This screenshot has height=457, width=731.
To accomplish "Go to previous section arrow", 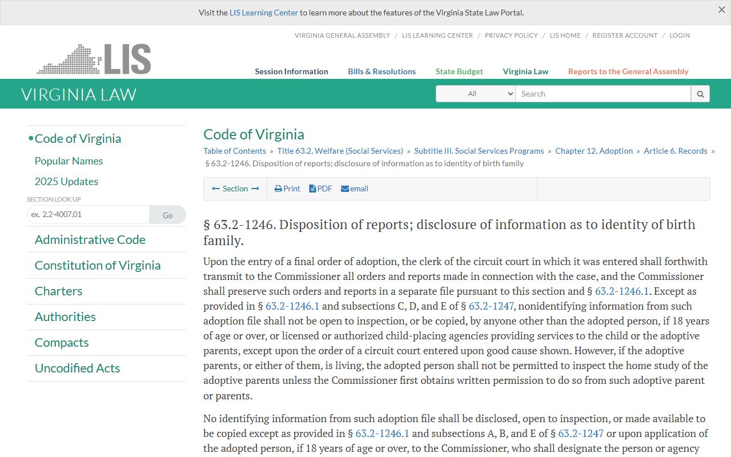I will (x=216, y=189).
